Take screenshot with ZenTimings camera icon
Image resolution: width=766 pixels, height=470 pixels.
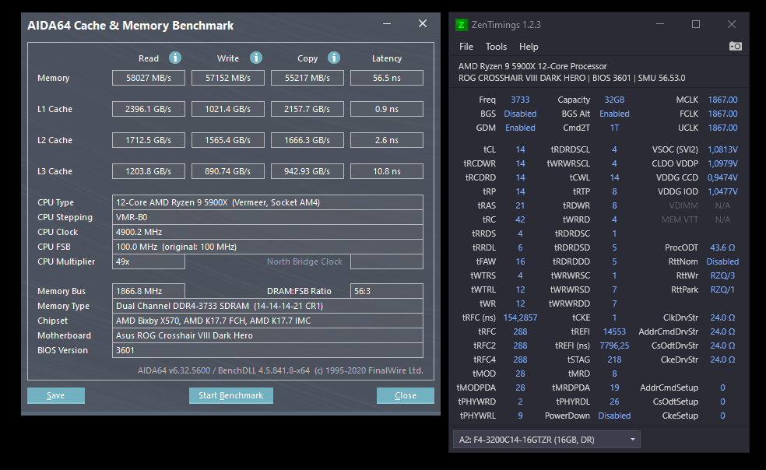coord(735,46)
